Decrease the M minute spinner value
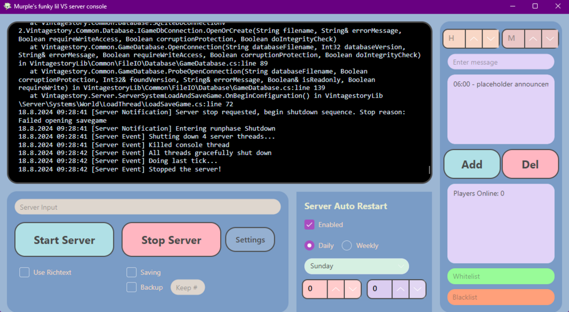 pos(550,39)
